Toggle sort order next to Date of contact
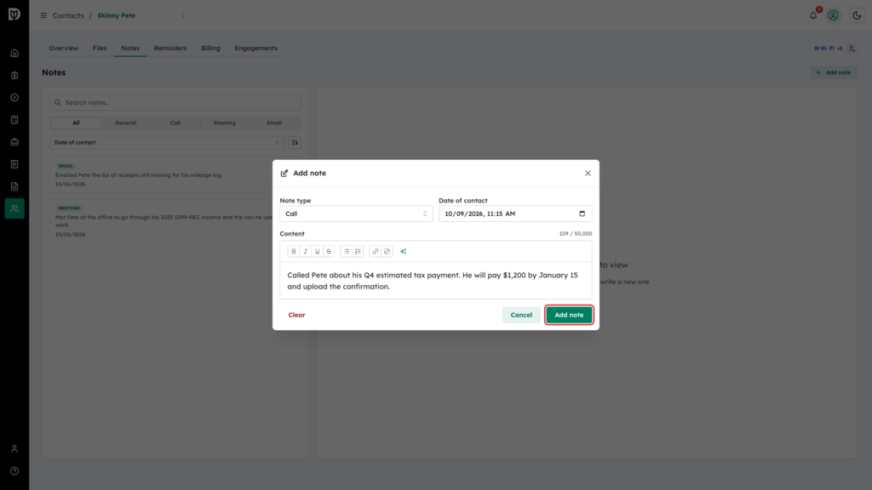Screen dimensions: 872x490 point(295,143)
